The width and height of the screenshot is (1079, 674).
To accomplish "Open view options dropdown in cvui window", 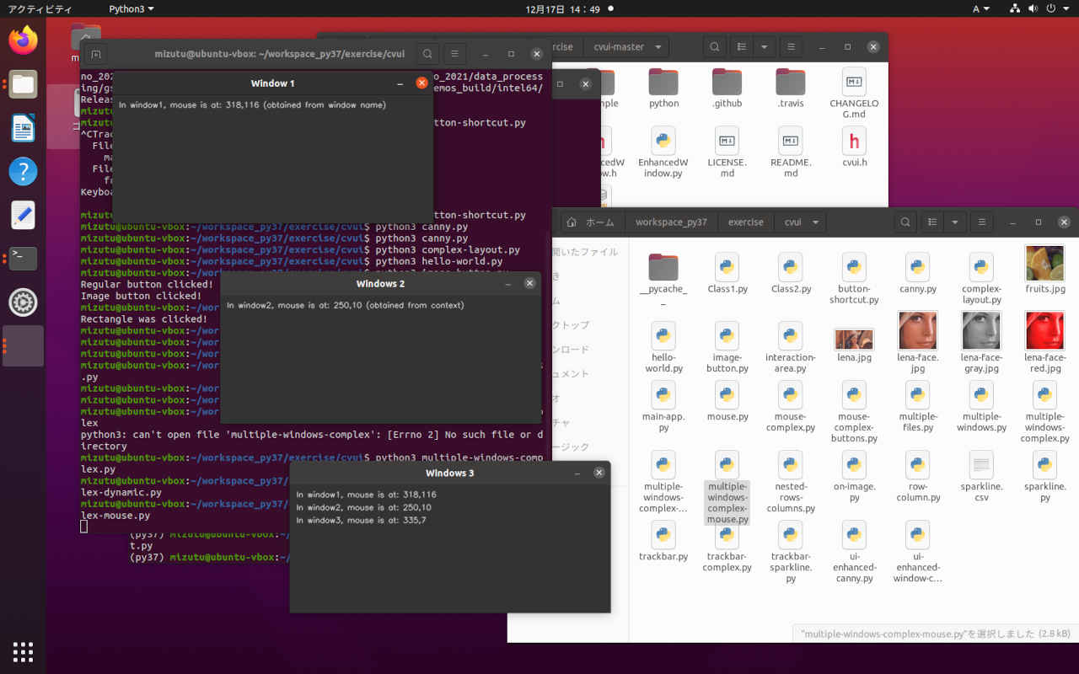I will (x=955, y=222).
